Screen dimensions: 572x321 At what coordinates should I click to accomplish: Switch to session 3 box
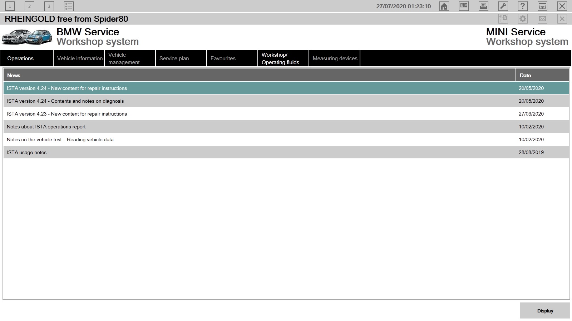[49, 6]
